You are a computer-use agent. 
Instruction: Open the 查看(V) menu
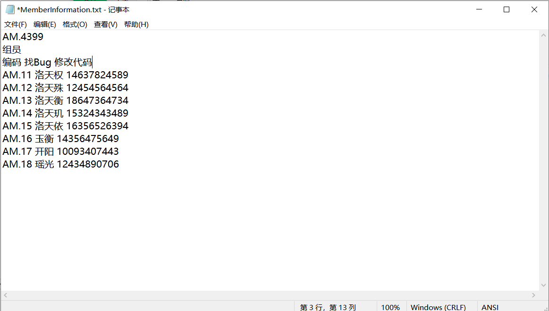click(105, 25)
